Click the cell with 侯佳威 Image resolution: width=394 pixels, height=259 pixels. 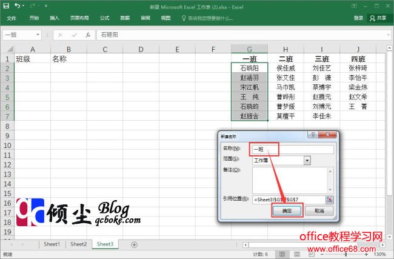285,68
